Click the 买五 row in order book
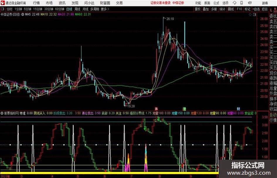 273,68
